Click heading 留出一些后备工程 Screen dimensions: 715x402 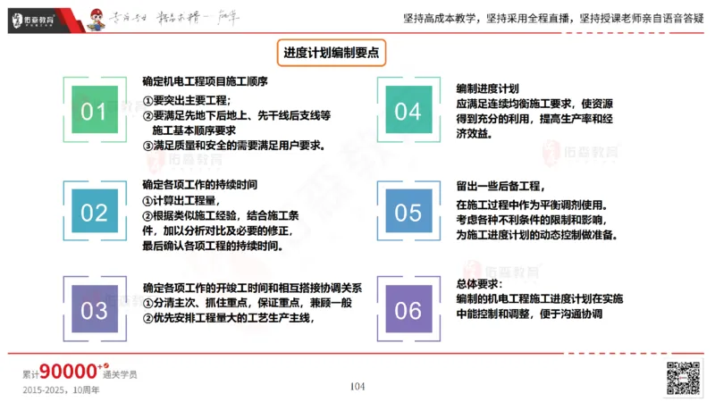tap(500, 187)
